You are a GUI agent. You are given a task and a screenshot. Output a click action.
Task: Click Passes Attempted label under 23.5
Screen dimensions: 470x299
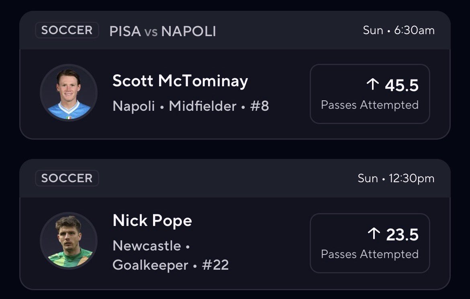click(x=370, y=254)
